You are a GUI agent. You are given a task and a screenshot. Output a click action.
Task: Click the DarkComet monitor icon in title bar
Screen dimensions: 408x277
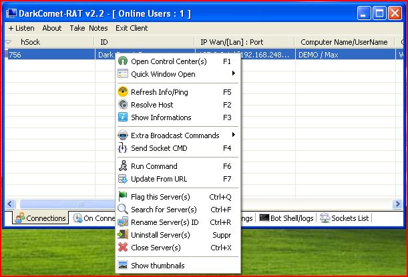coord(11,13)
